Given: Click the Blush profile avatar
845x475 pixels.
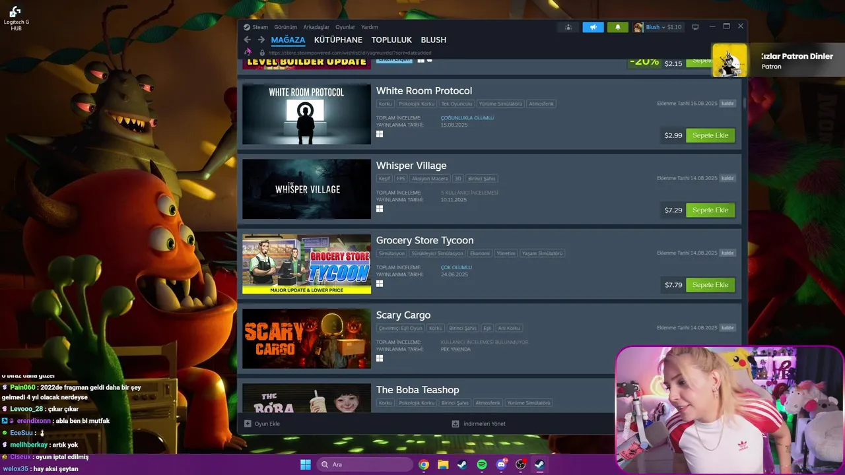Looking at the screenshot, I should [x=638, y=27].
